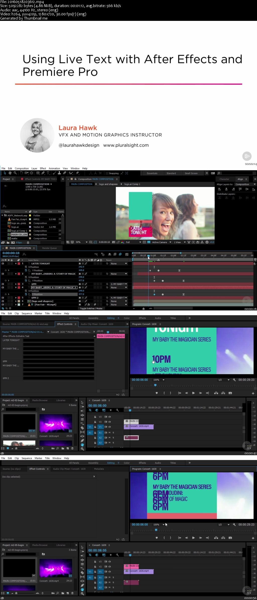Click the Y Position stopwatch on LATER TONIGHT

coord(26,270)
